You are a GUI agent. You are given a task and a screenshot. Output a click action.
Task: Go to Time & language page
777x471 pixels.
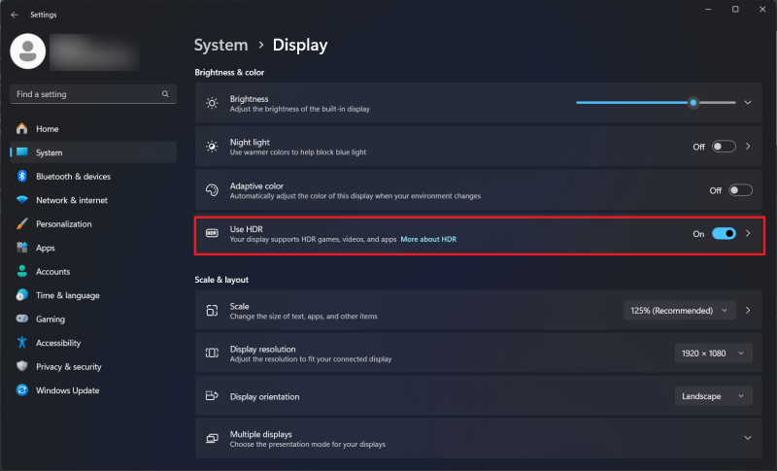pos(67,295)
